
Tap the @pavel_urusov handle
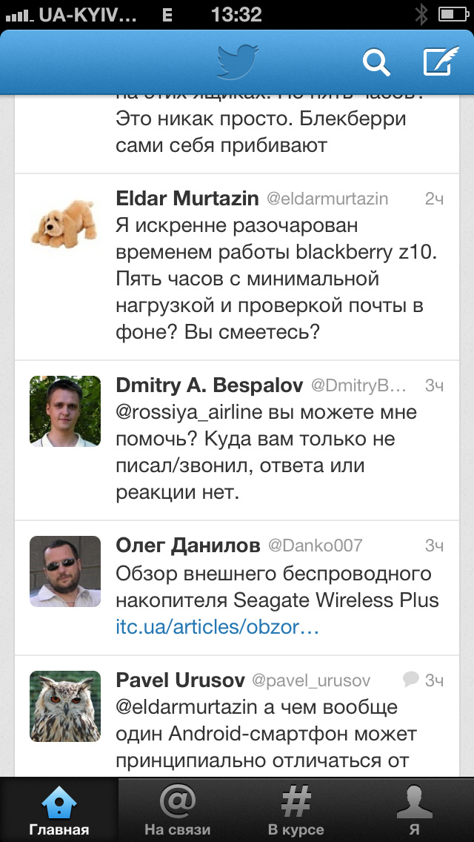coord(311,680)
